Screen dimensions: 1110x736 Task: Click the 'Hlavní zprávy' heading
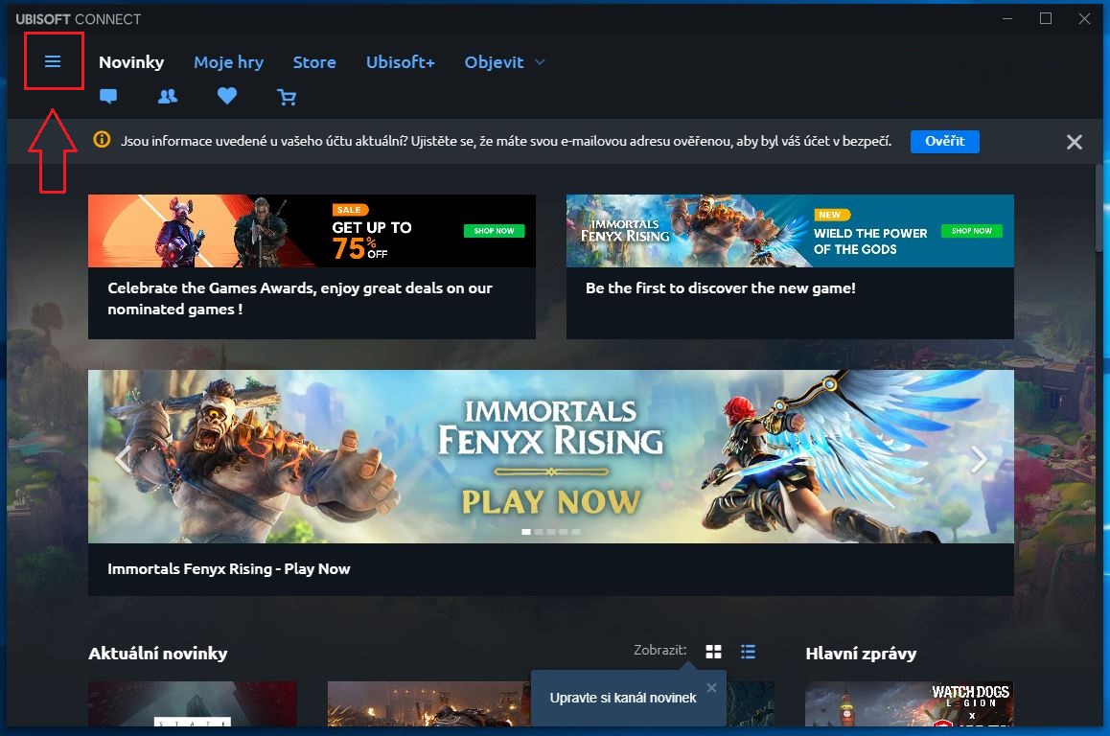click(x=861, y=654)
